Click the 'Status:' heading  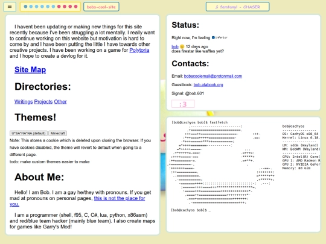tap(185, 25)
